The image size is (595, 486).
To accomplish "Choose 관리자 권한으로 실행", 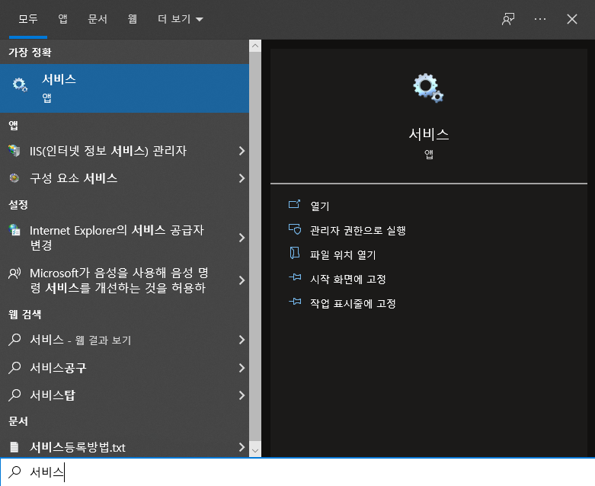I will click(x=358, y=230).
